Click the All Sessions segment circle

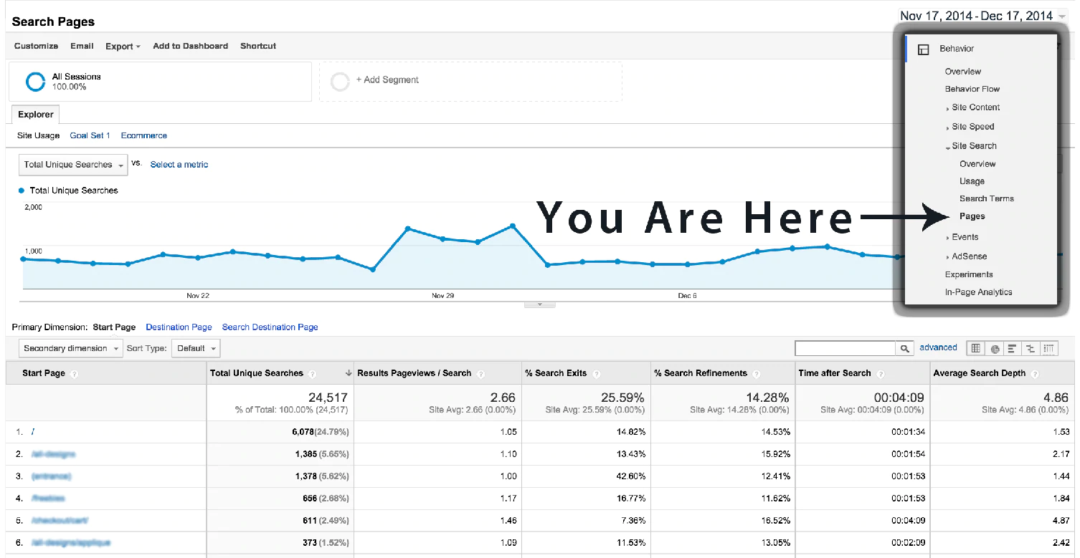click(34, 81)
